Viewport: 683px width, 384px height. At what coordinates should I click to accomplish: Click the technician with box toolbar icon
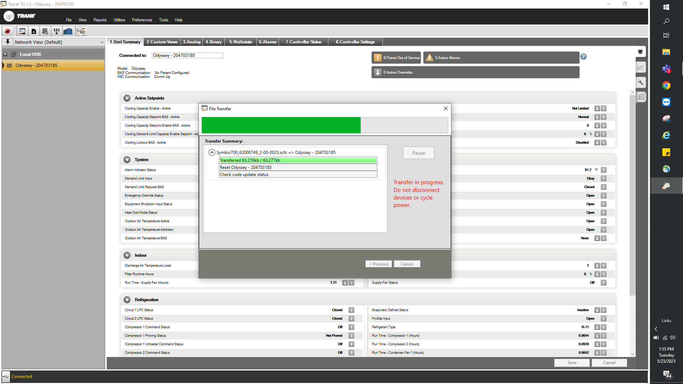click(81, 31)
